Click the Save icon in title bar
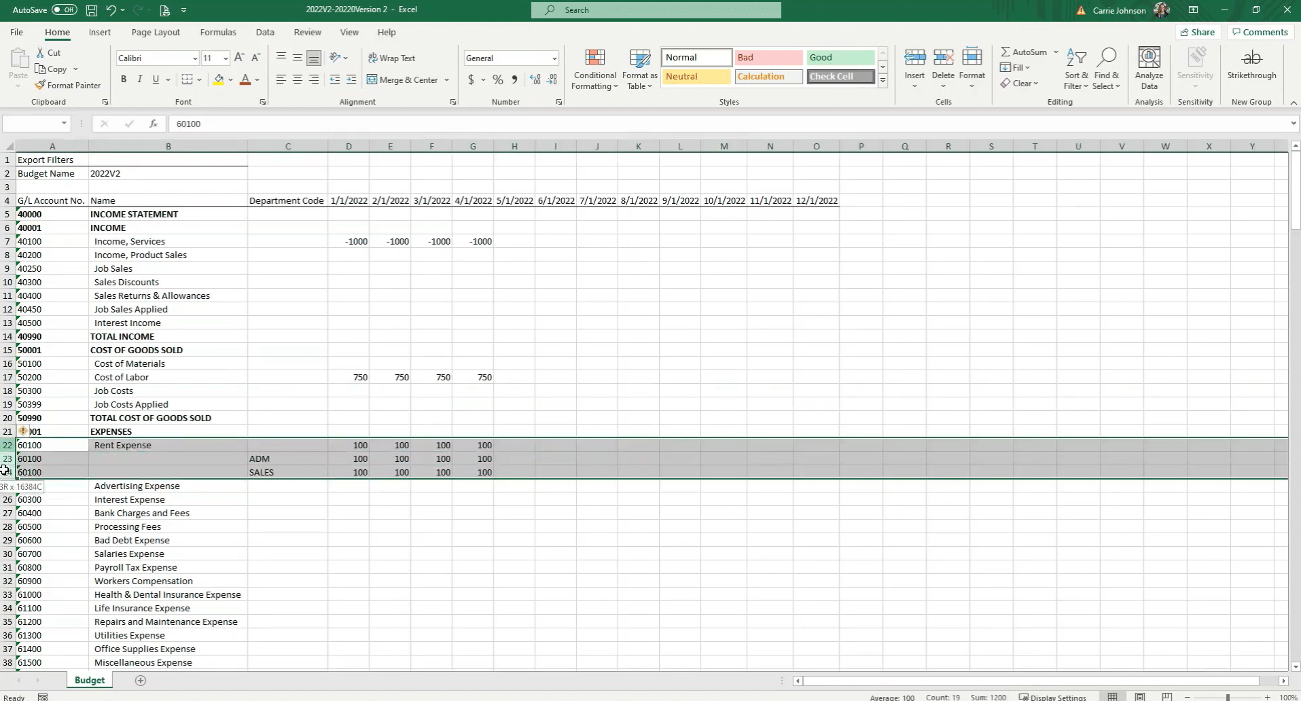Viewport: 1301px width, 701px height. click(91, 10)
